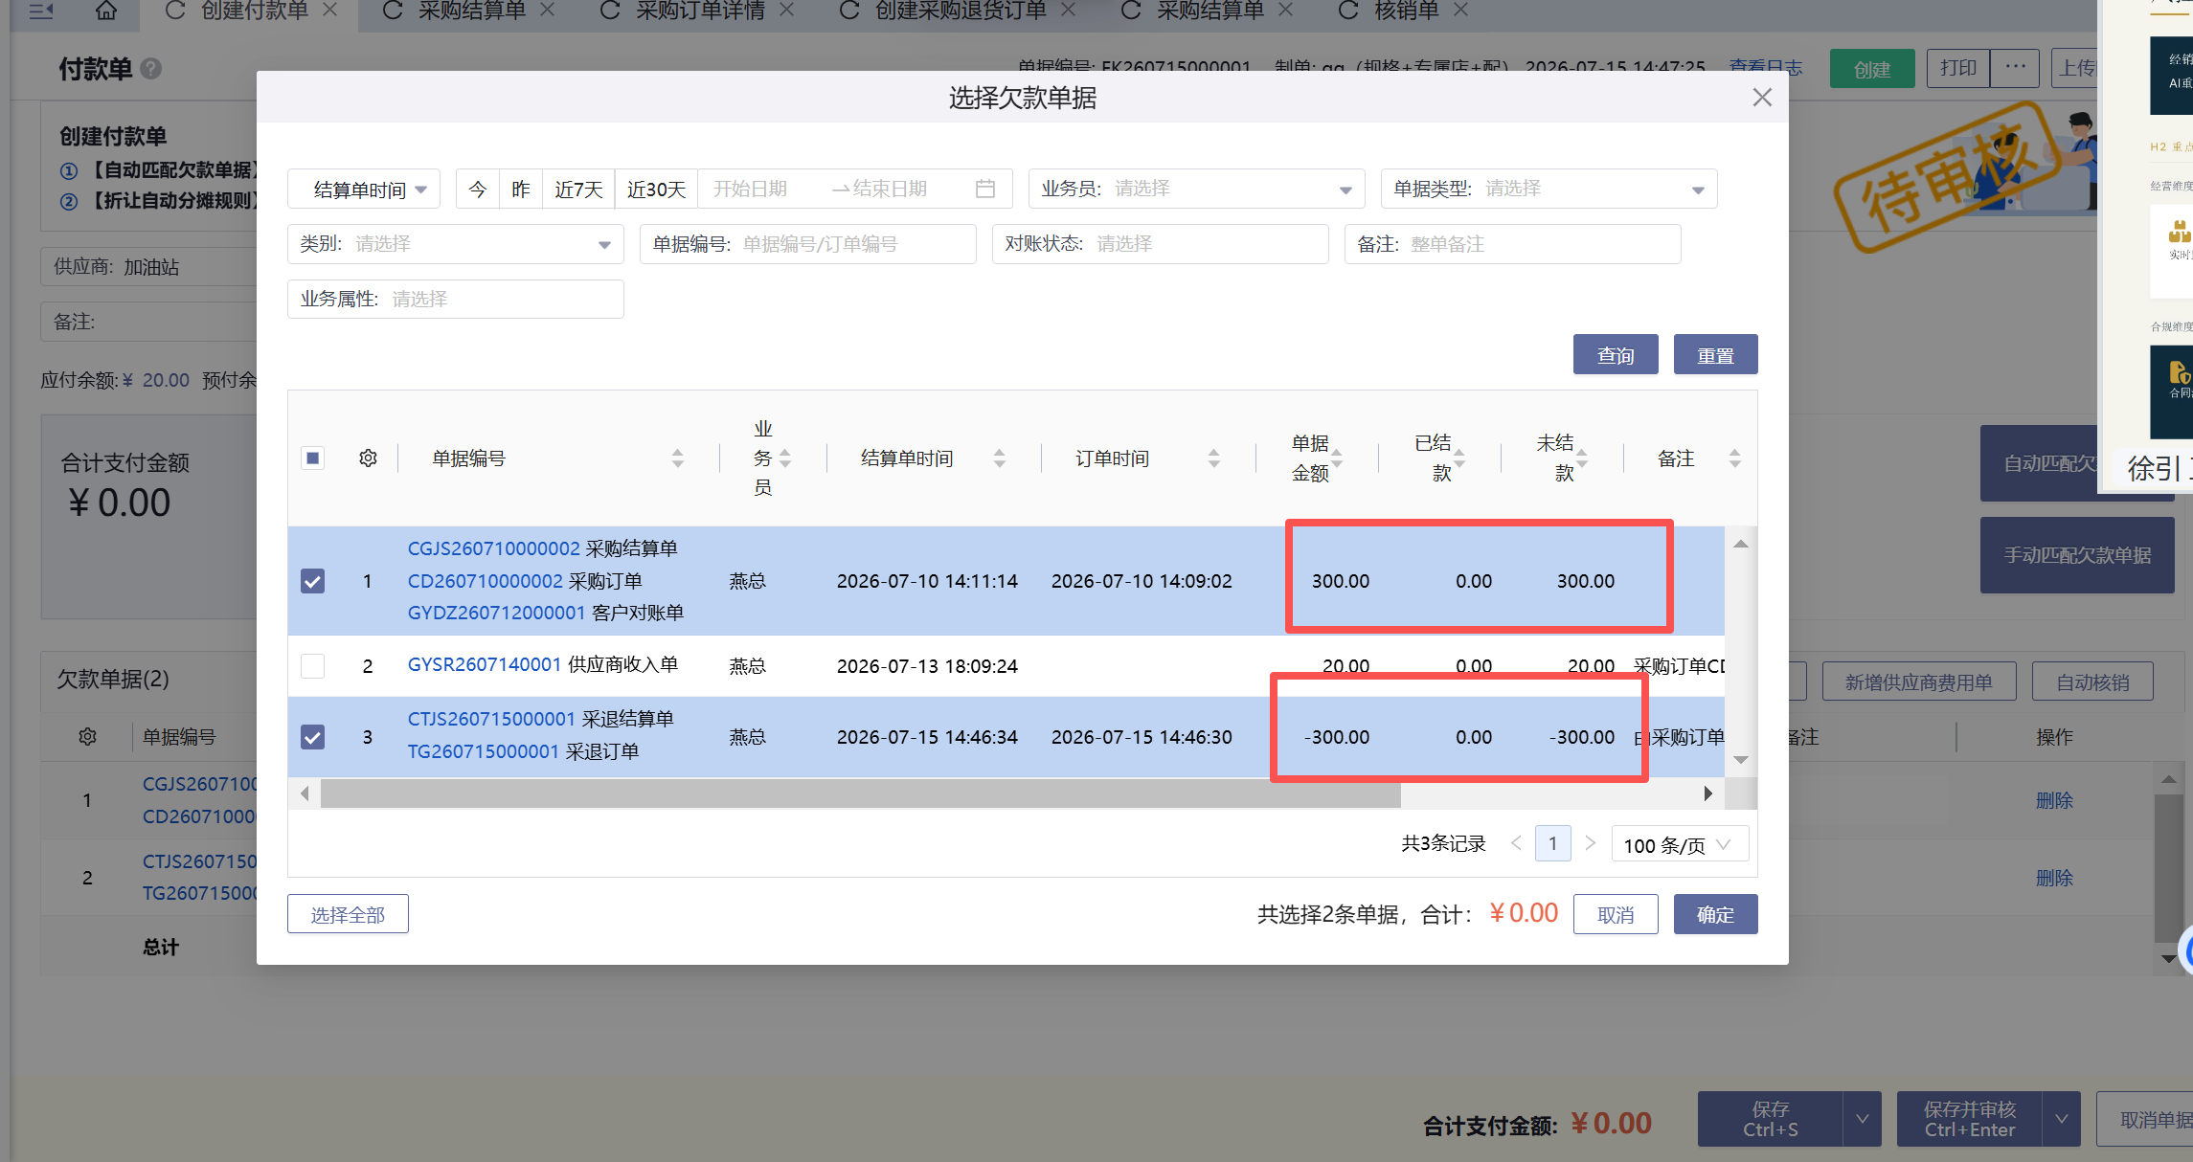This screenshot has width=2193, height=1162.
Task: Expand the 保存并审核 dropdown arrow
Action: tap(2061, 1118)
